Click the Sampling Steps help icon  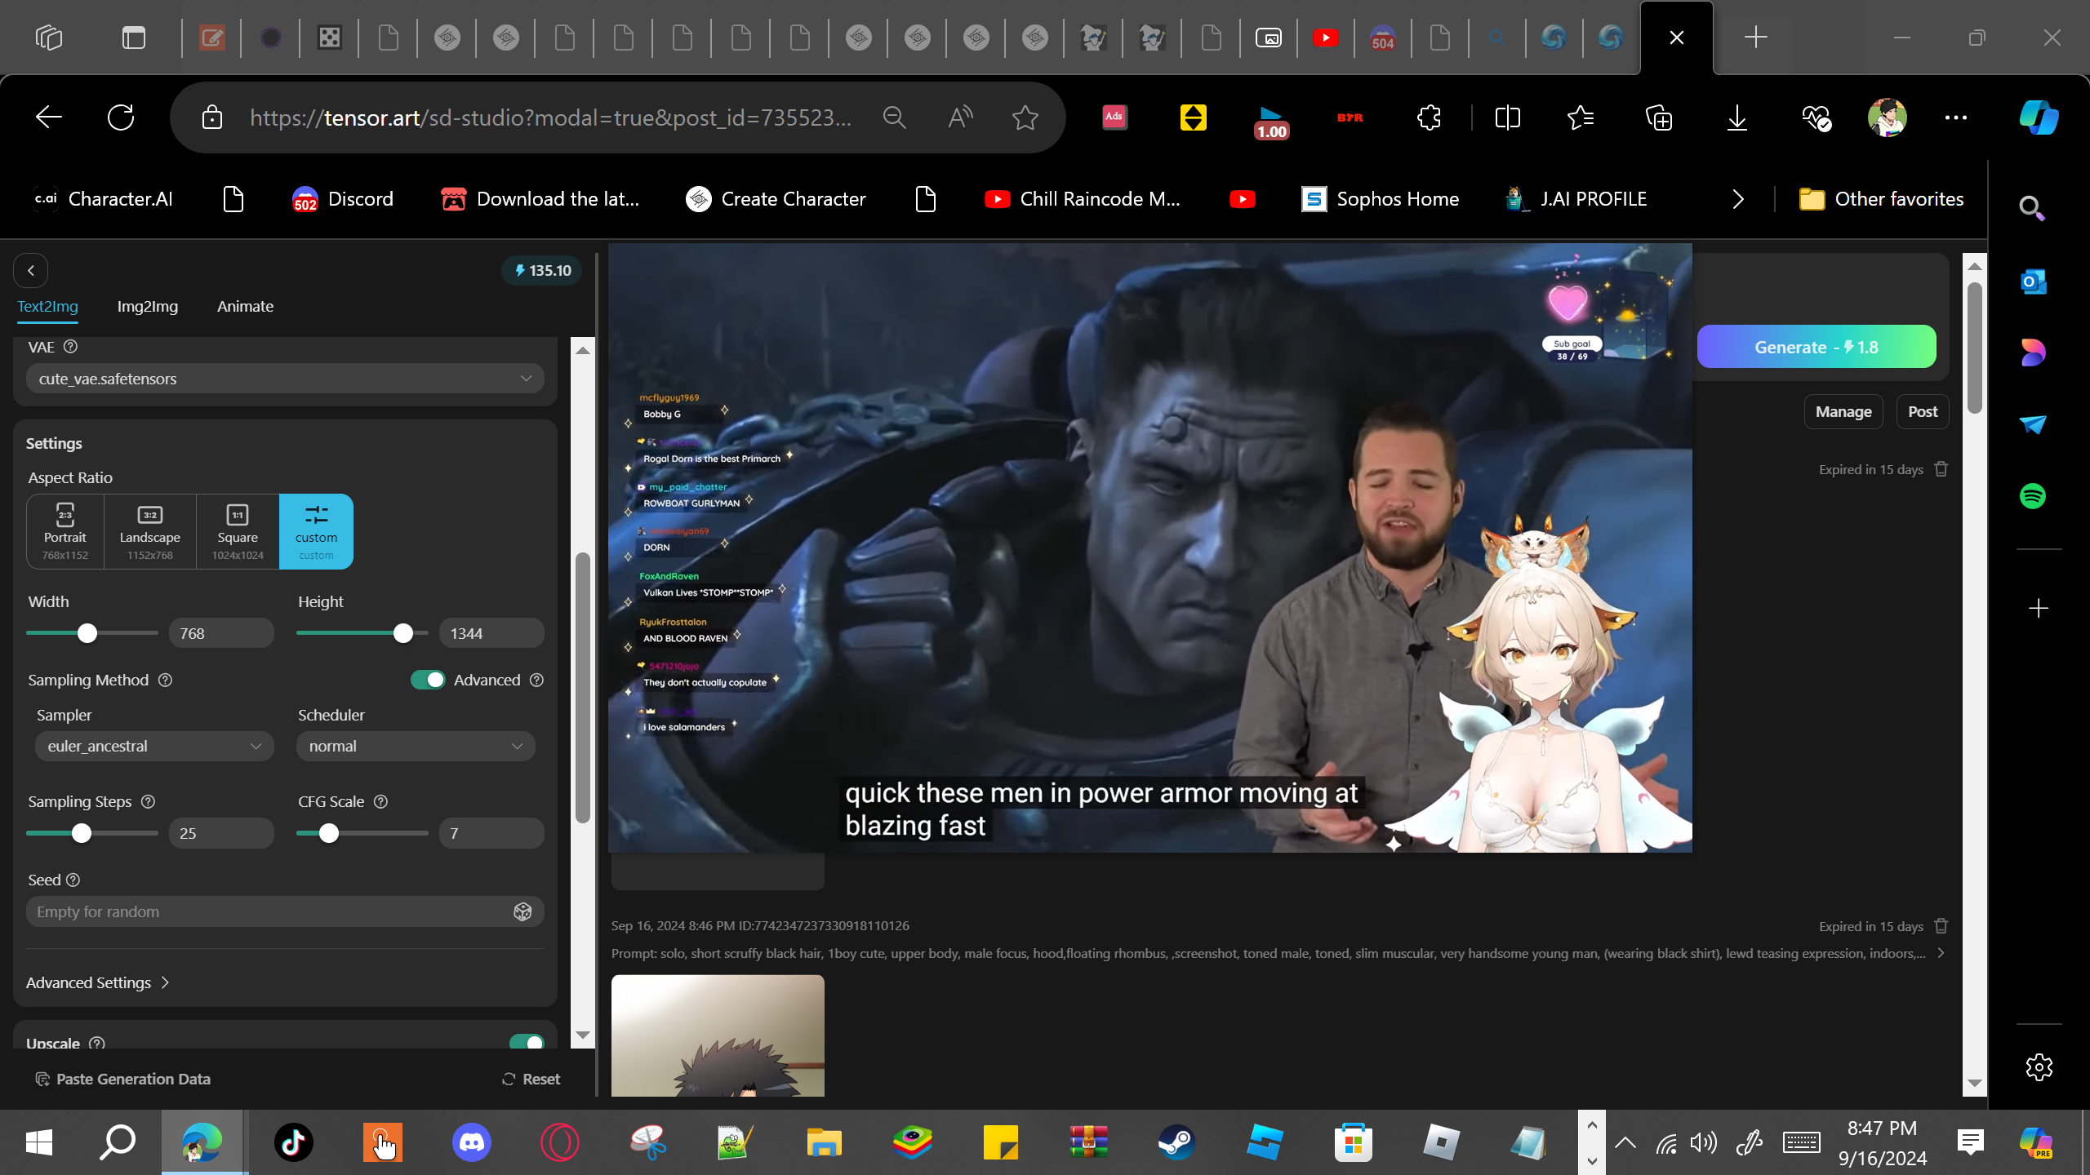click(x=148, y=801)
